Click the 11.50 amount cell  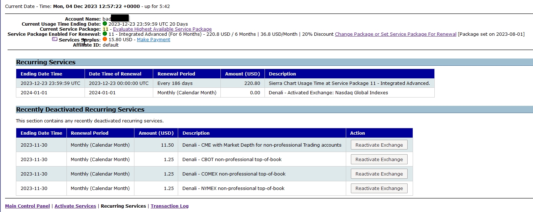[156, 145]
